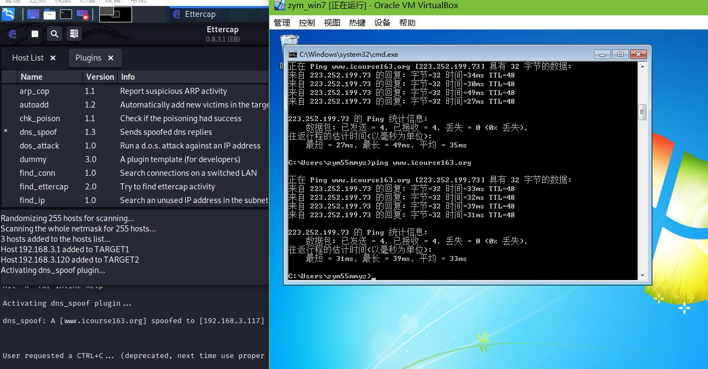
Task: Open the VirtualBox 帮助 menu
Action: point(407,22)
